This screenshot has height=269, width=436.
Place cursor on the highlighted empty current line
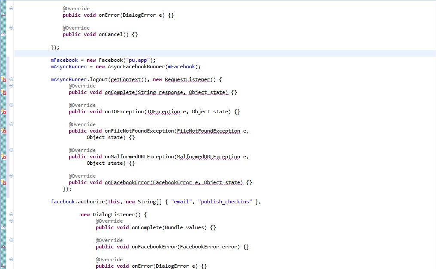(x=215, y=54)
